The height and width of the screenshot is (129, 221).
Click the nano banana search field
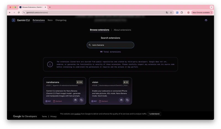point(110,45)
